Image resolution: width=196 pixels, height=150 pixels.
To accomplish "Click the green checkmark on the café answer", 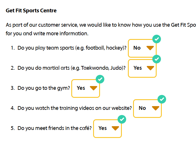I will tap(122, 119).
